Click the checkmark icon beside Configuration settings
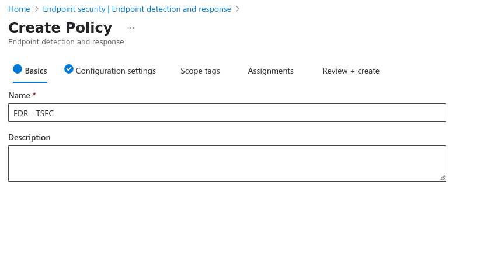 point(69,69)
